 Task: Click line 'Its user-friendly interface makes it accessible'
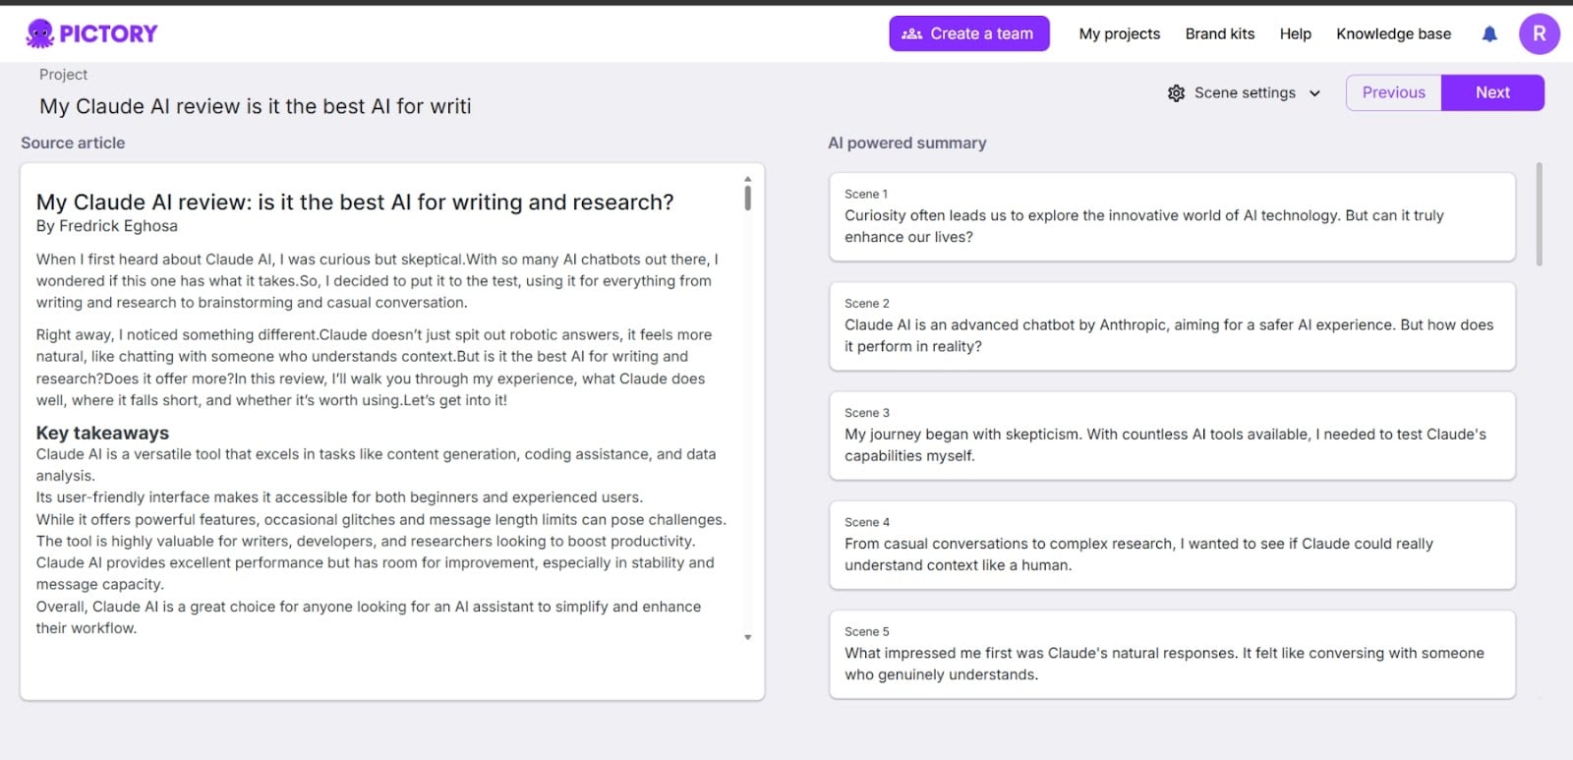339,497
